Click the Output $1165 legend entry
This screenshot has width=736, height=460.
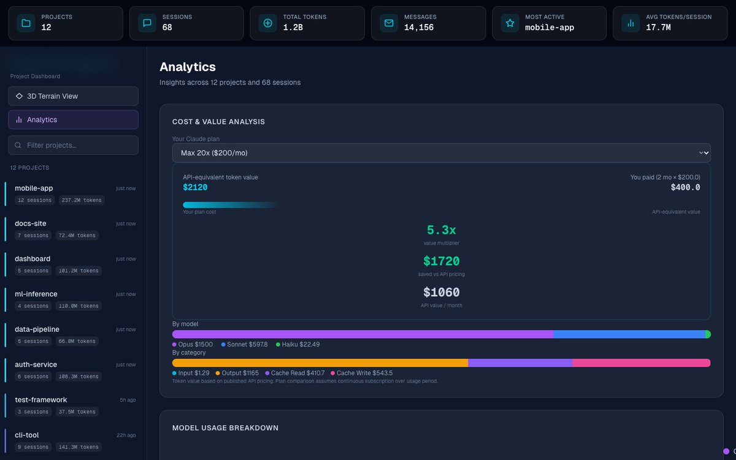coord(237,373)
